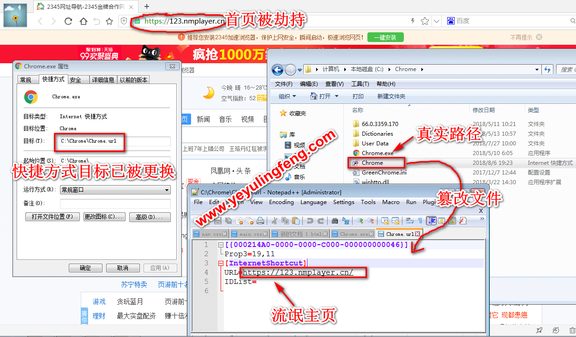Click the 不再提示 link
Viewport: 576px width, 337px height.
[521, 37]
